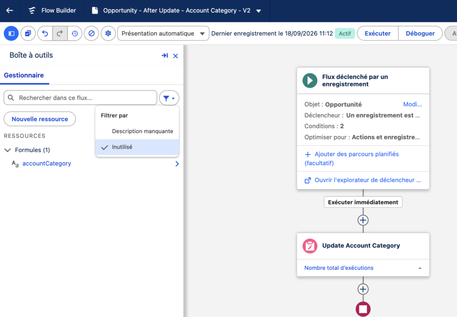Click the Flow Builder logo icon
This screenshot has width=457, height=317.
[x=32, y=11]
